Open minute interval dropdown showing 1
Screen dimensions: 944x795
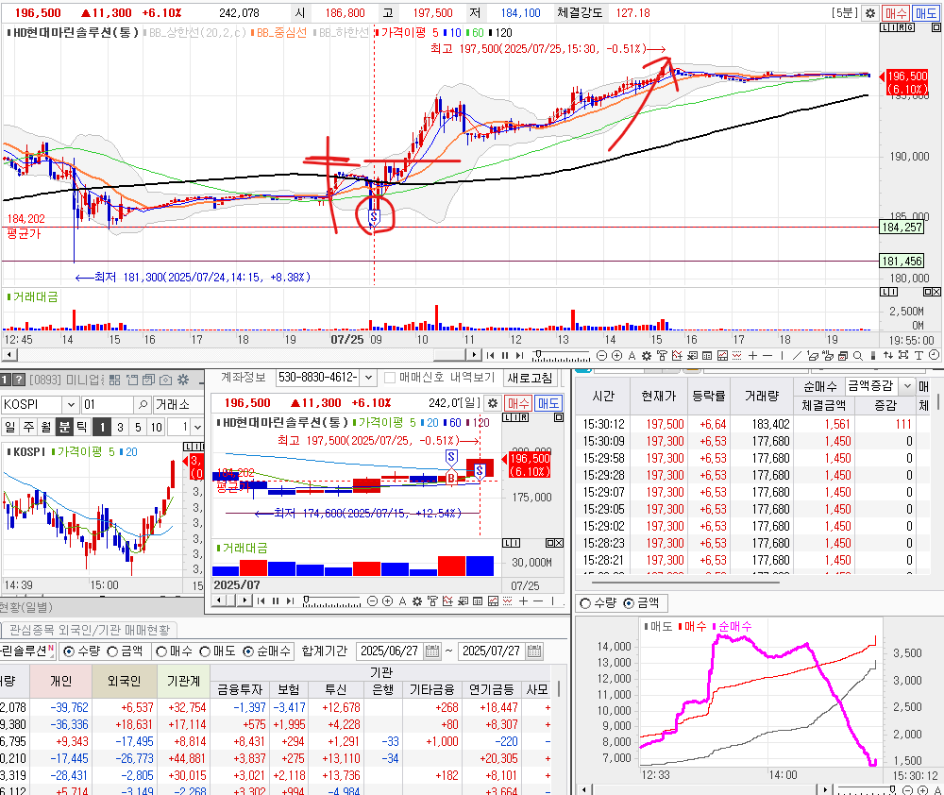(197, 427)
